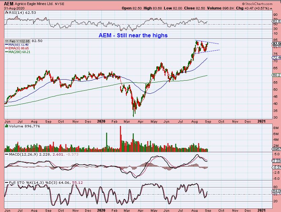Click the 2.228 MACD axis tag
Screen dimensions: 281x212
click(x=277, y=161)
